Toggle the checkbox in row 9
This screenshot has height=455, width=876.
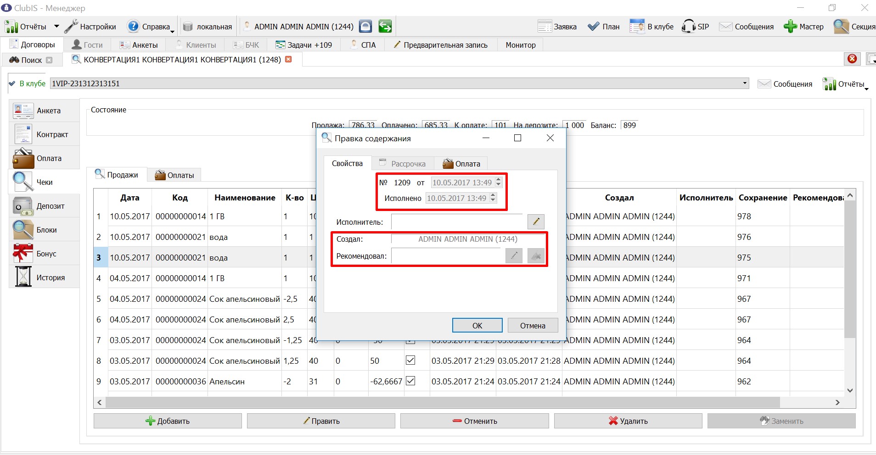(x=410, y=381)
